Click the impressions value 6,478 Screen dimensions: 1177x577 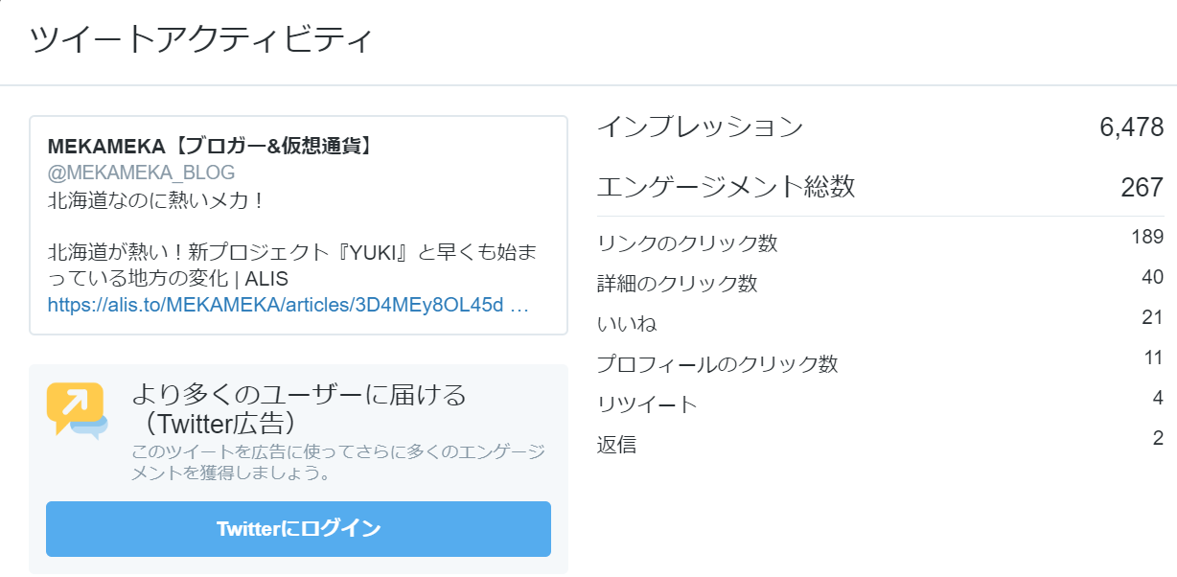point(1131,127)
